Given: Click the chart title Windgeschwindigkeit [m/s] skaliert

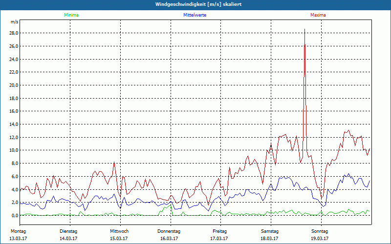Looking at the screenshot, I should pos(198,4).
